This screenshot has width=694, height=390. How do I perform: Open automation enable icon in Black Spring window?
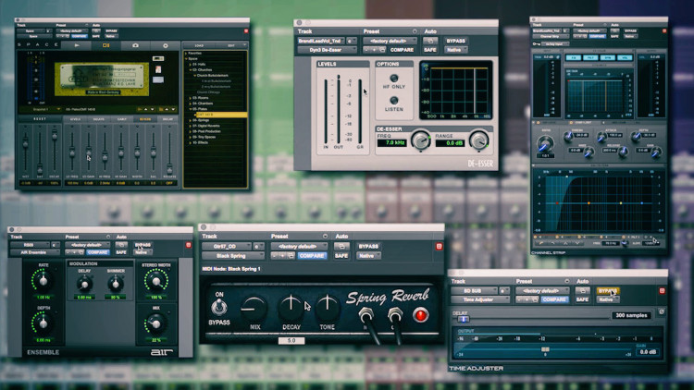tap(341, 247)
